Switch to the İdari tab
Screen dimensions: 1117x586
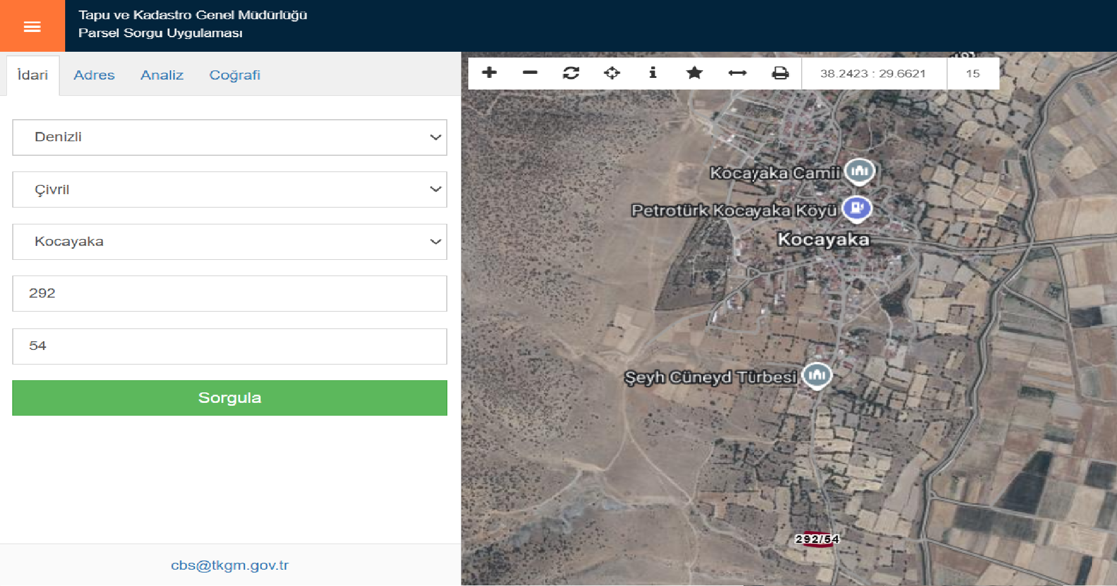pyautogui.click(x=33, y=75)
